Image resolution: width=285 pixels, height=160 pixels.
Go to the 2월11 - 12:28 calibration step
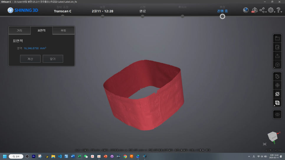102,11
